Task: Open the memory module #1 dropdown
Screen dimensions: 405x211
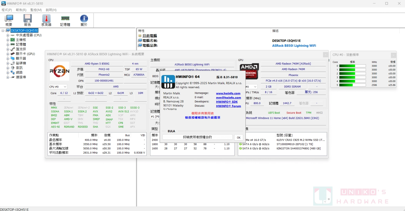Action: (x=155, y=116)
